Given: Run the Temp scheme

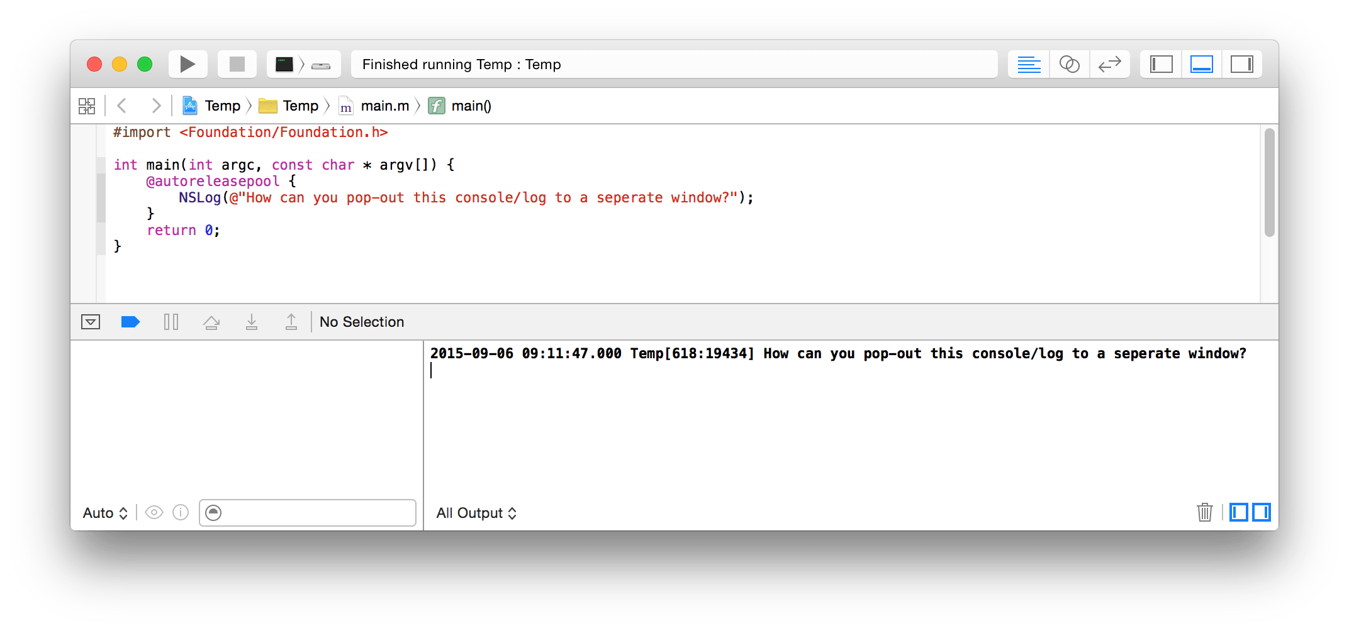Looking at the screenshot, I should click(x=187, y=63).
